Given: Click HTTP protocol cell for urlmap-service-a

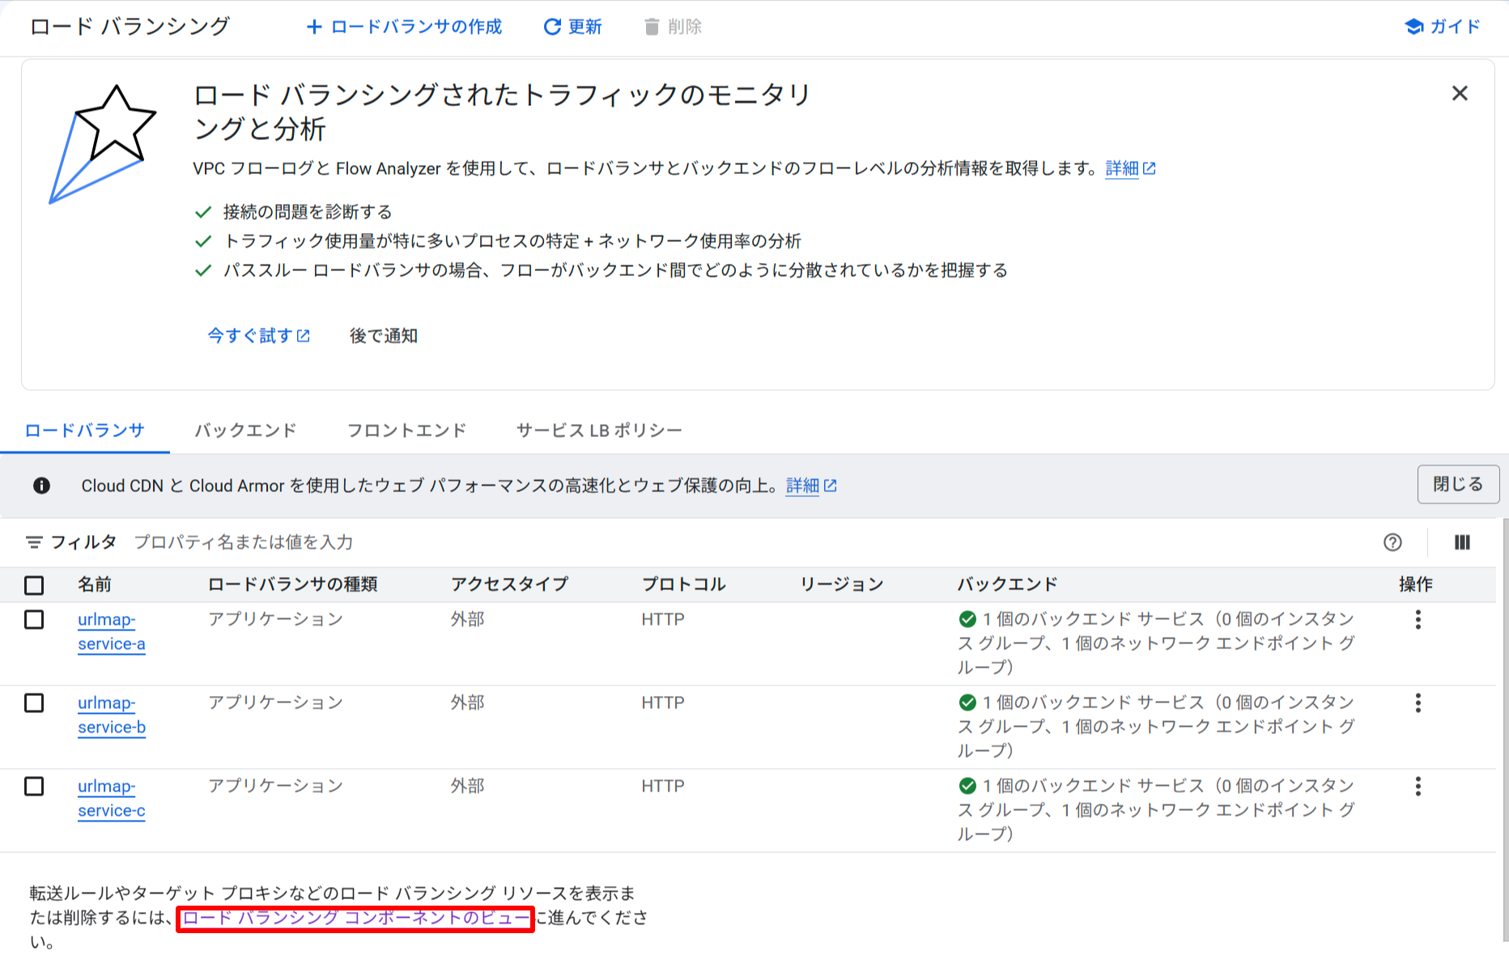Looking at the screenshot, I should click(663, 619).
